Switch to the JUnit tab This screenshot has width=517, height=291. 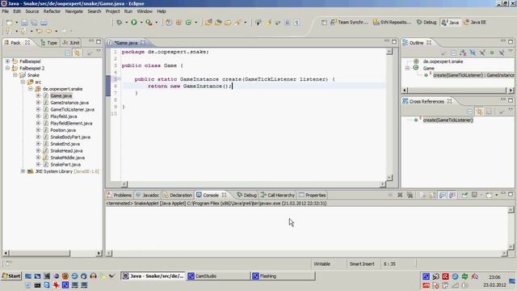[x=71, y=43]
